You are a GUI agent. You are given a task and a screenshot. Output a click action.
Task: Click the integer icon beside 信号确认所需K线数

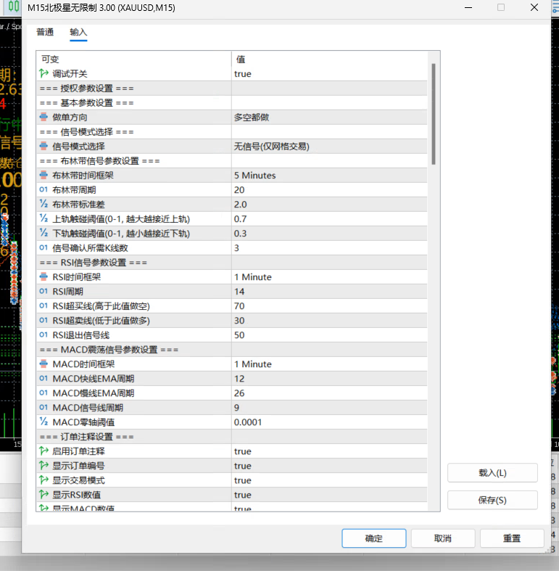(x=44, y=247)
